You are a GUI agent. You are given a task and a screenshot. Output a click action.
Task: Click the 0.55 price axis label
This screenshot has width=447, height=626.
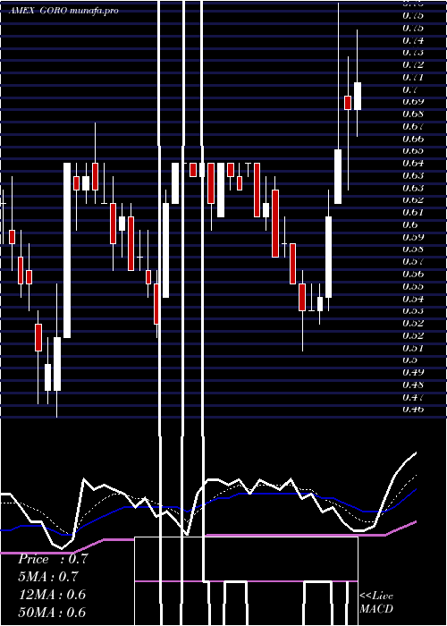coord(413,286)
